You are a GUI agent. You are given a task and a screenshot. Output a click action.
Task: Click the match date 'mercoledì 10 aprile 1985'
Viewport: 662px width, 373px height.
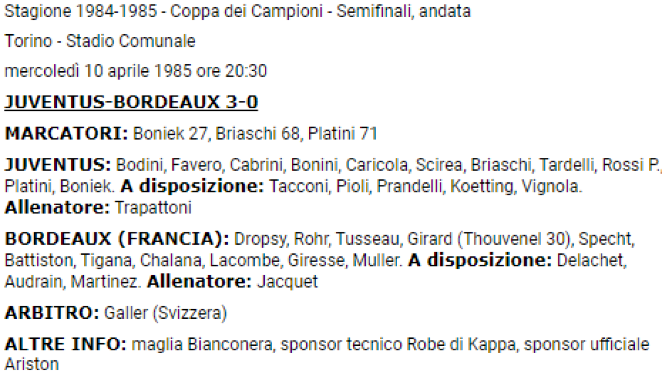[99, 71]
